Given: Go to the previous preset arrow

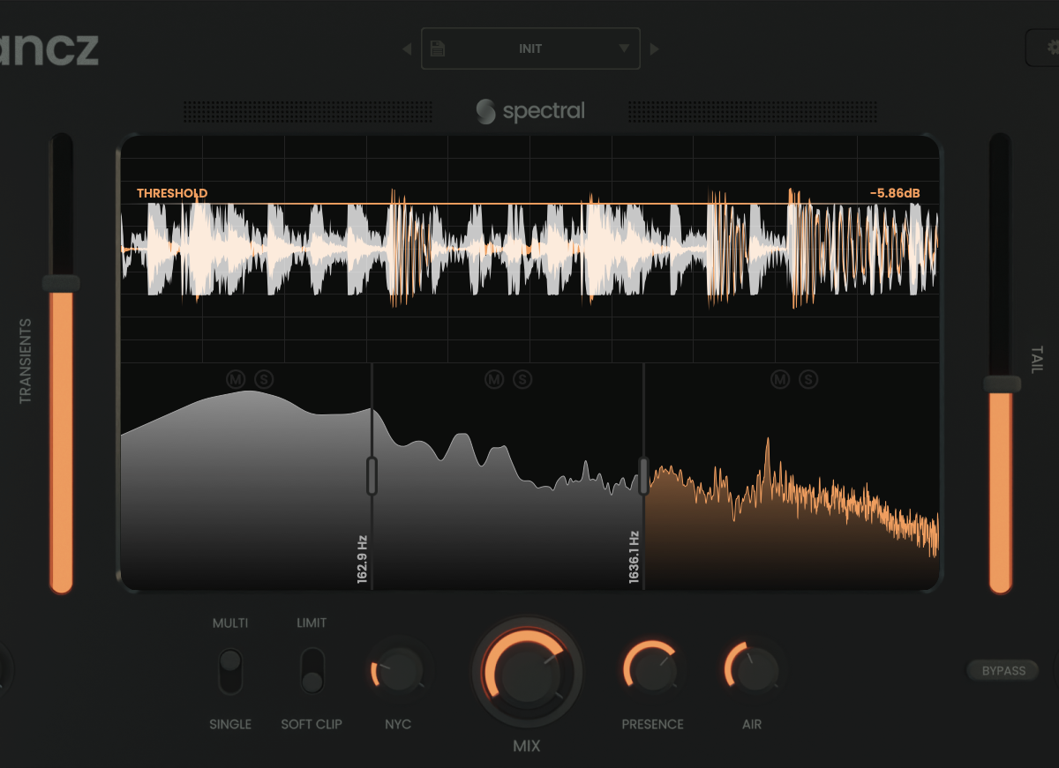Looking at the screenshot, I should (407, 49).
